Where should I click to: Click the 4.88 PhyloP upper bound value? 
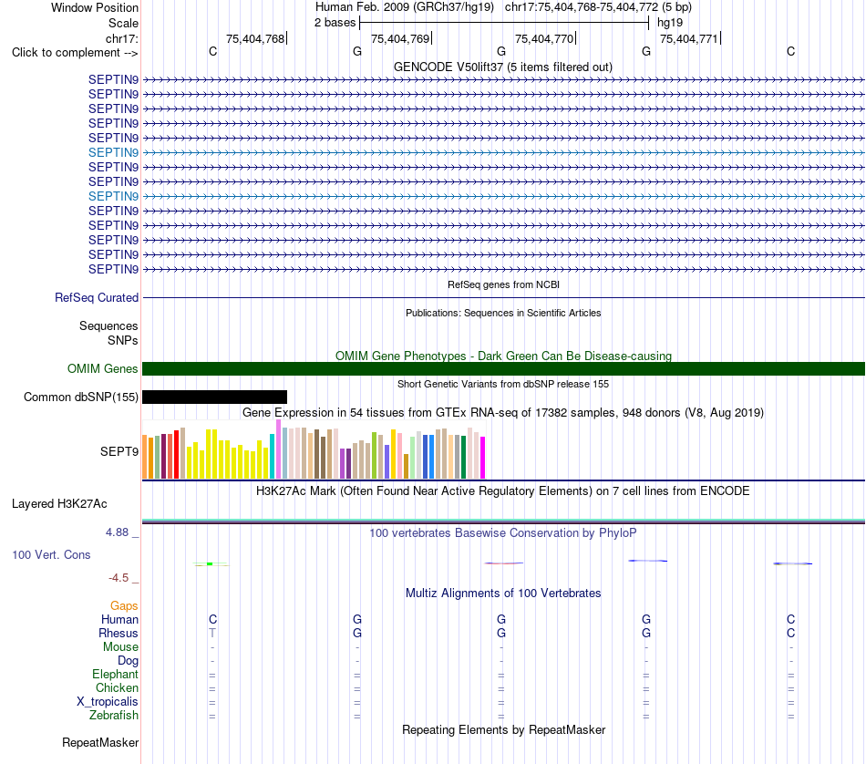(x=117, y=532)
